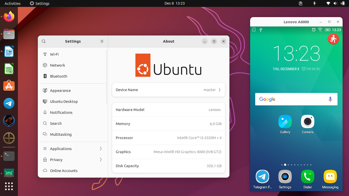
Task: Open the Settings app menu in top bar
Action: click(40, 3)
